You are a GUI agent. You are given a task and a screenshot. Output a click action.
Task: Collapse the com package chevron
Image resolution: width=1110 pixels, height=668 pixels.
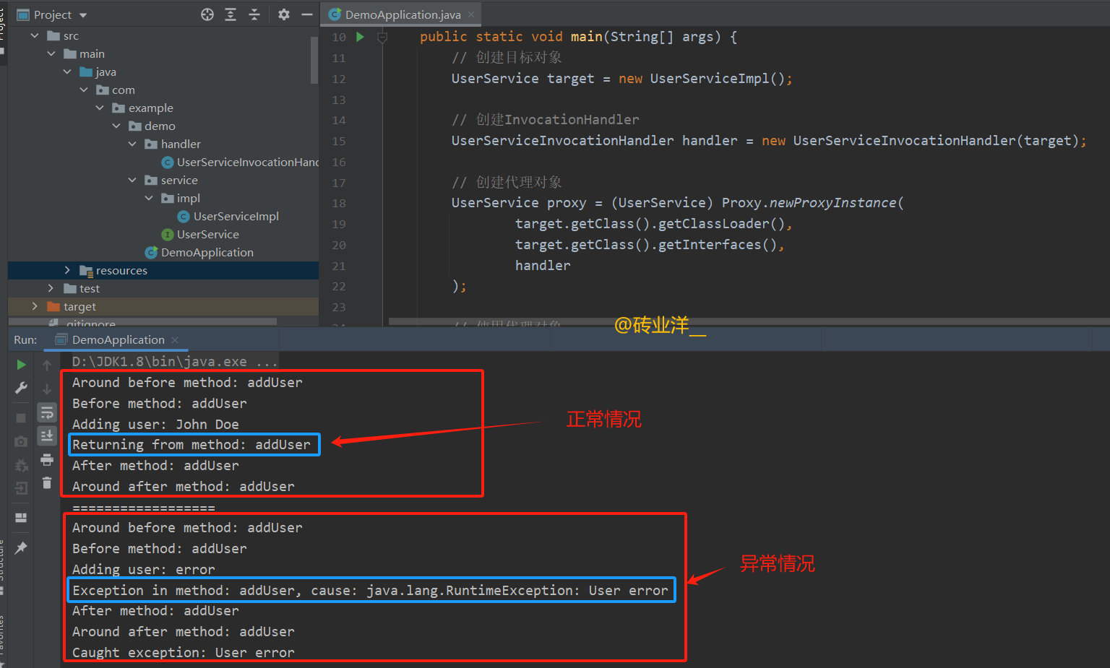click(84, 90)
